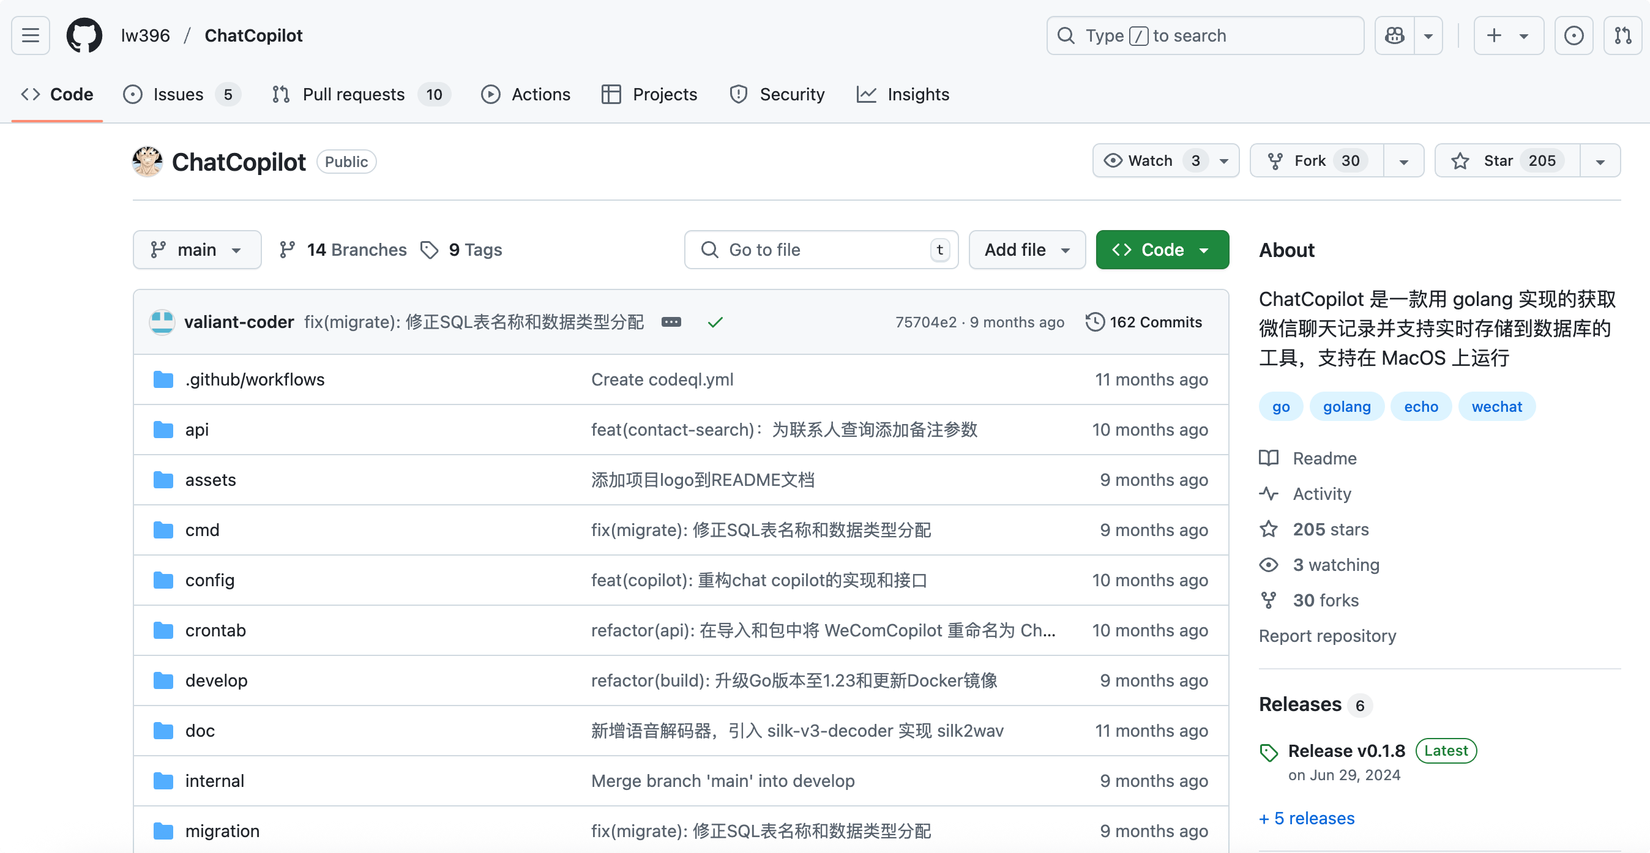Go to GitHub homepage via Octocat logo
The width and height of the screenshot is (1650, 853).
click(x=84, y=35)
